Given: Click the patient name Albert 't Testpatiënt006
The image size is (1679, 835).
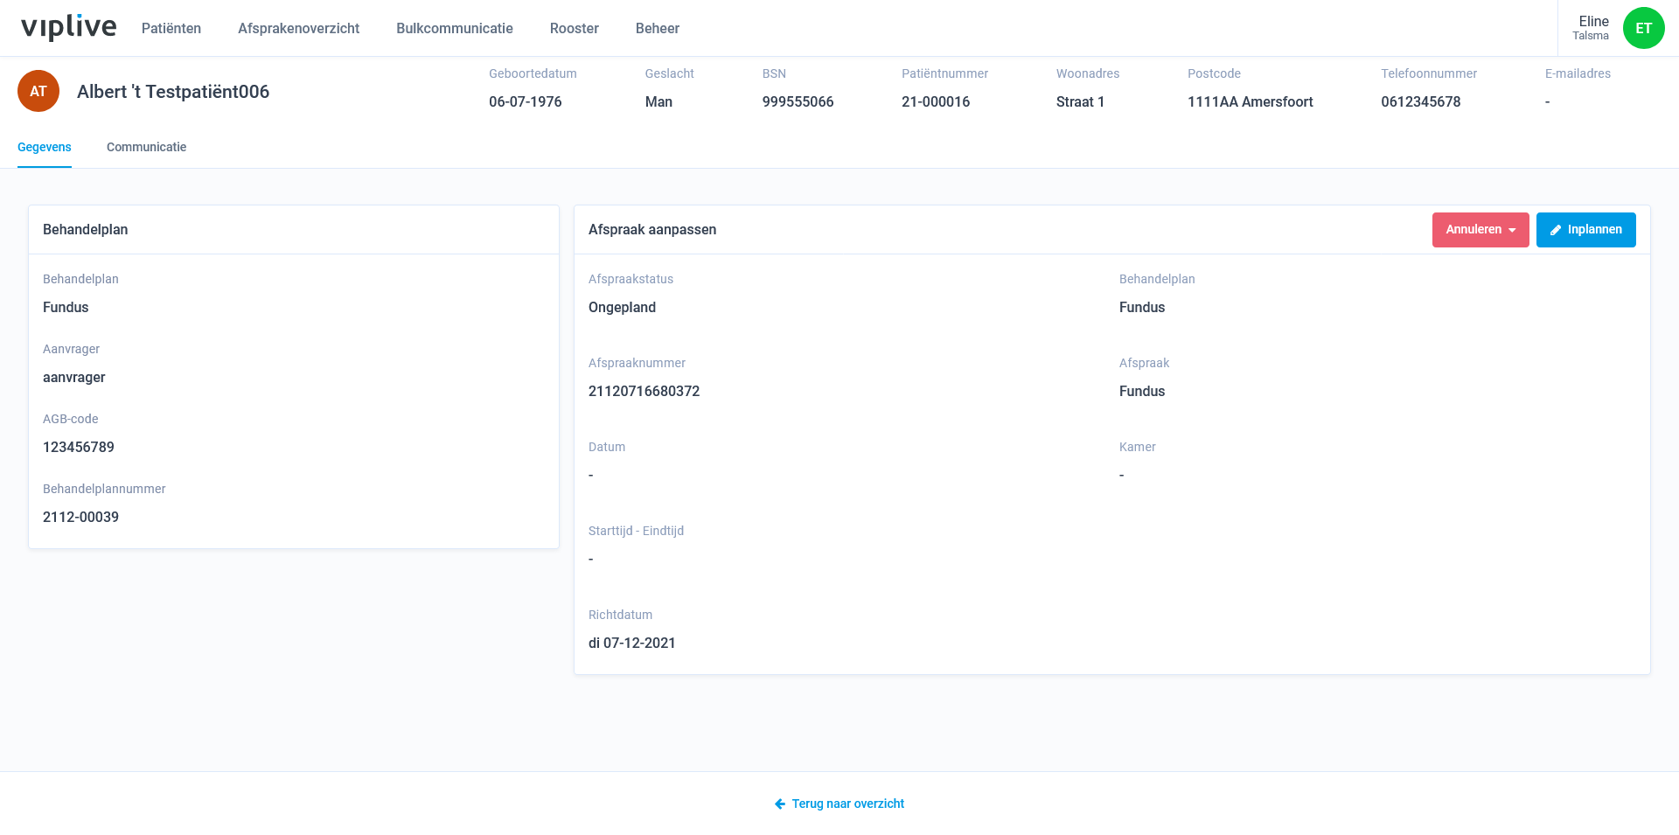Looking at the screenshot, I should [x=173, y=92].
